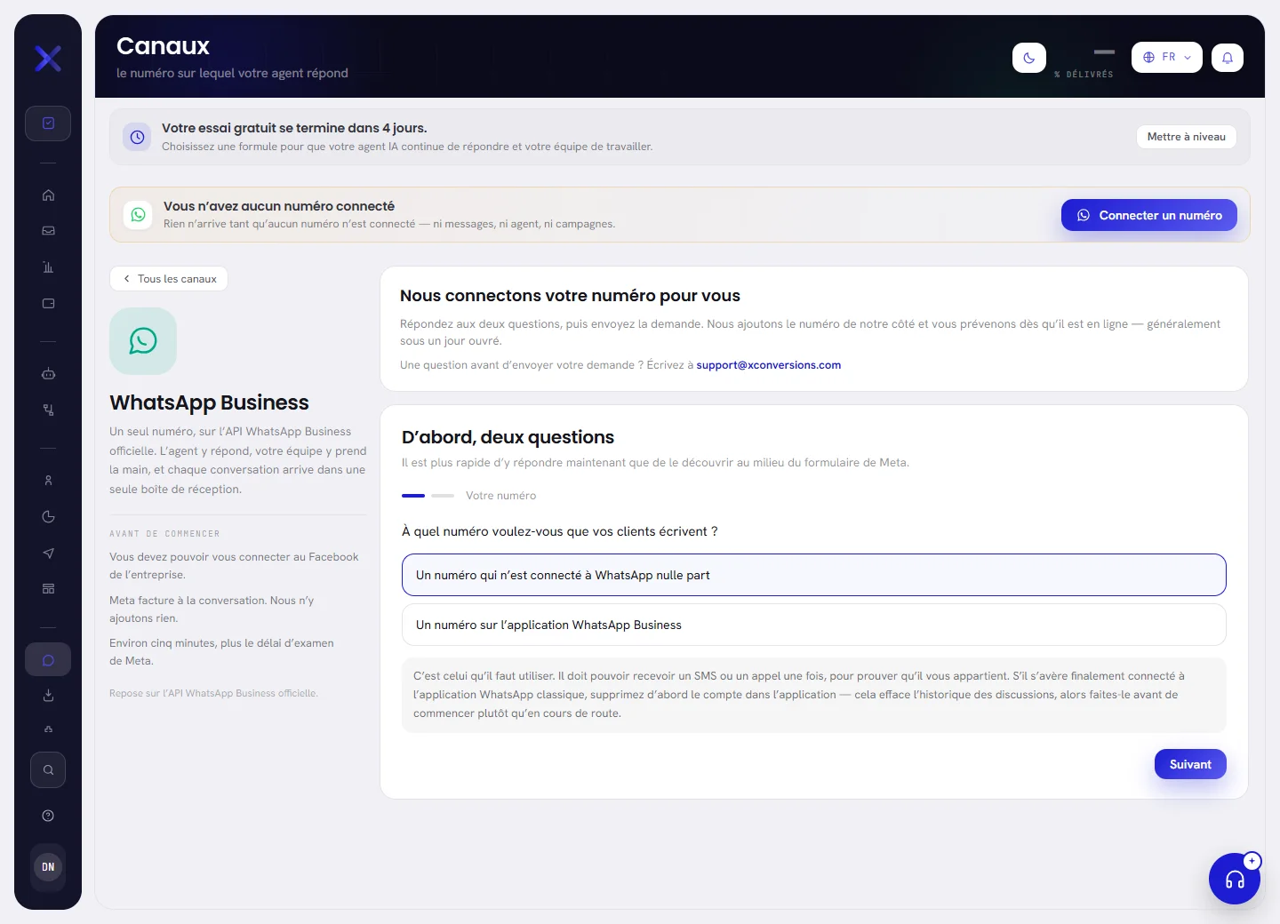1280x924 pixels.
Task: Click the support@xconversions.com email link
Action: click(769, 365)
